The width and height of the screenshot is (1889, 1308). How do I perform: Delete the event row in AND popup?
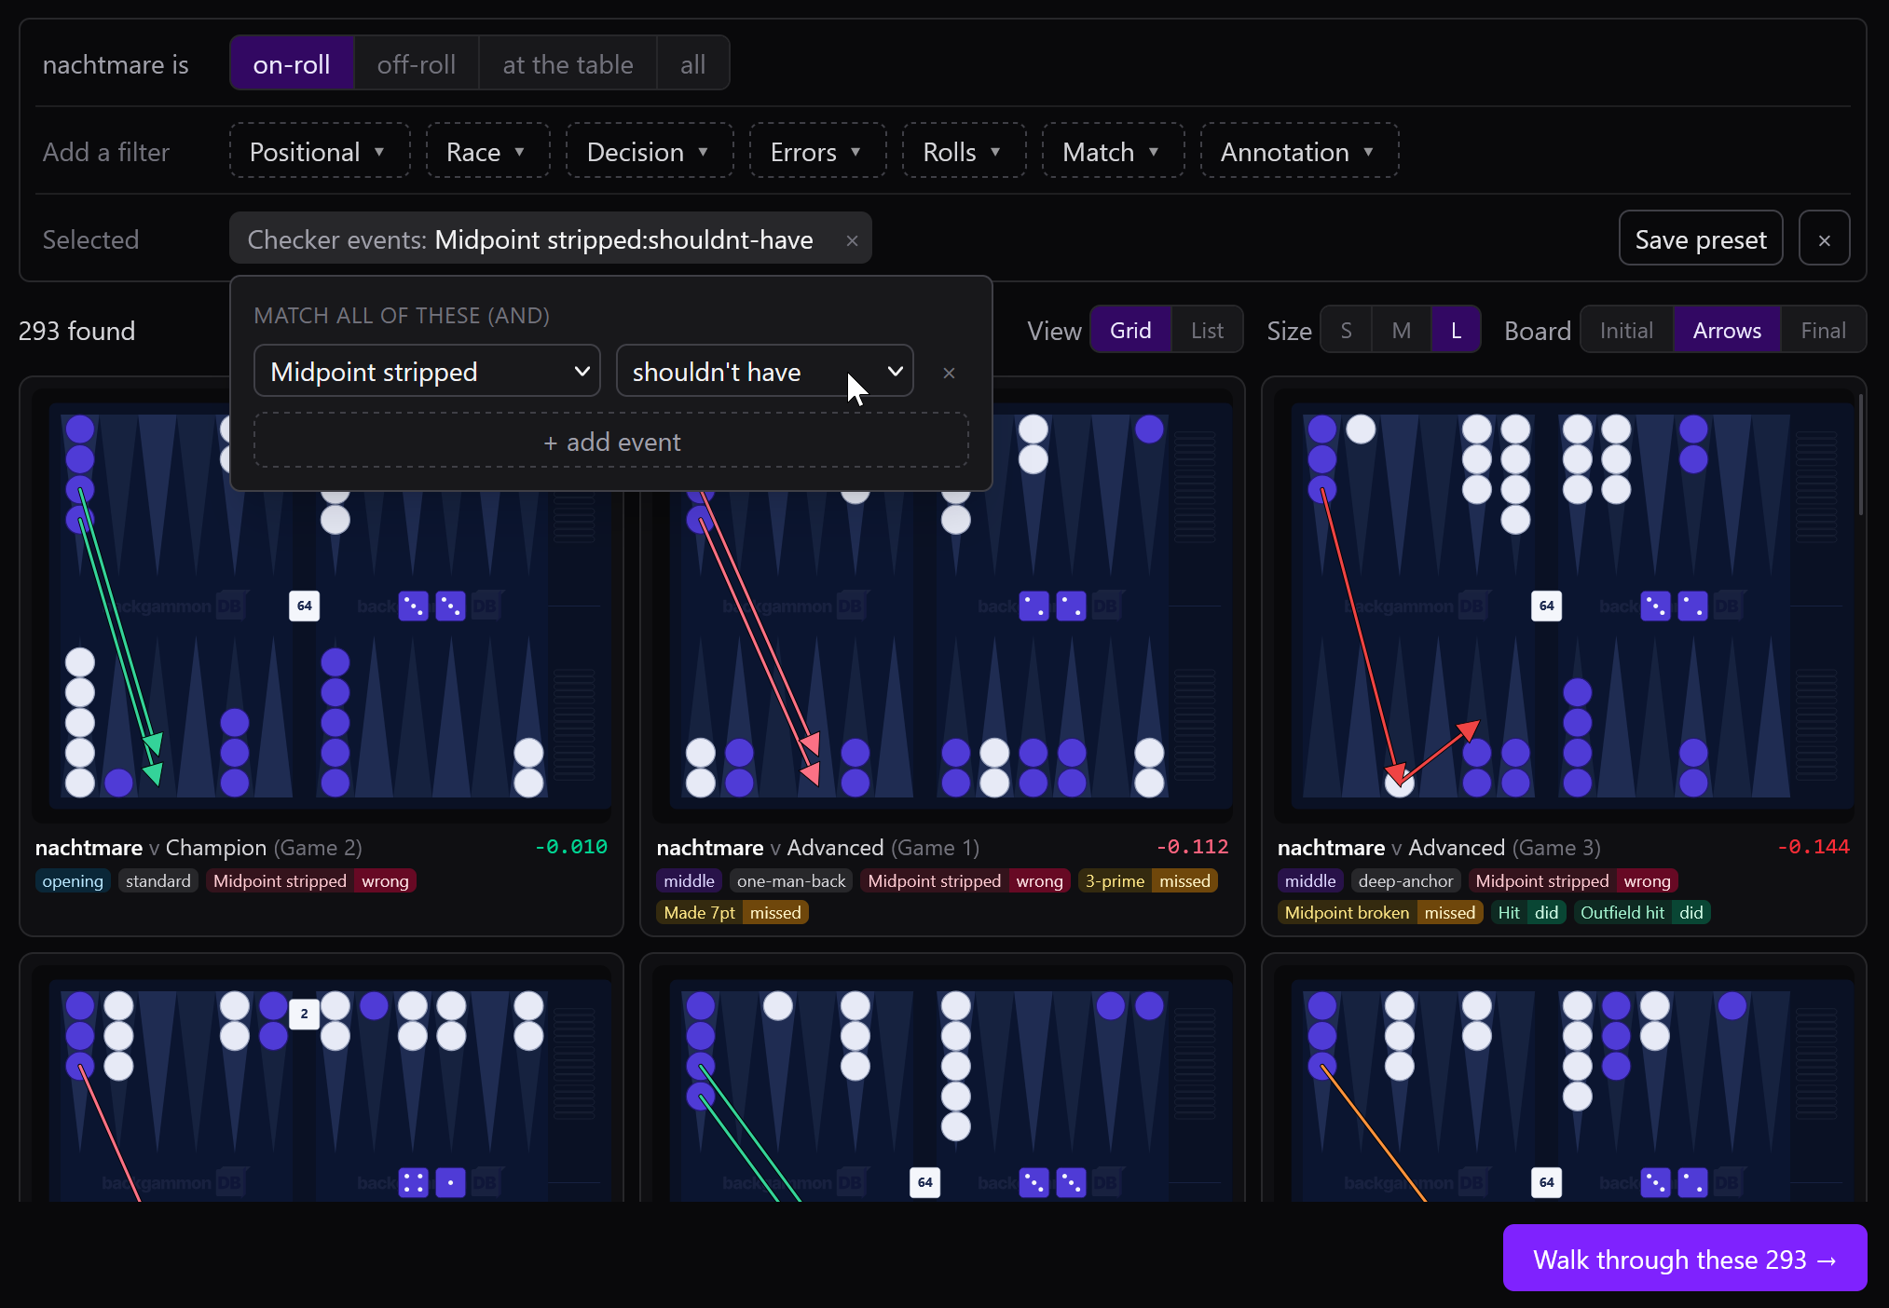(949, 373)
